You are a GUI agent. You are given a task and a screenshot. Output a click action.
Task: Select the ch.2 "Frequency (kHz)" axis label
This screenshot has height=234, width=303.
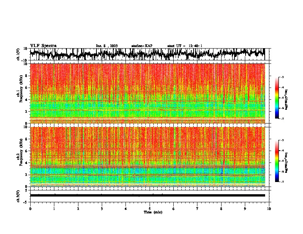coord(21,152)
